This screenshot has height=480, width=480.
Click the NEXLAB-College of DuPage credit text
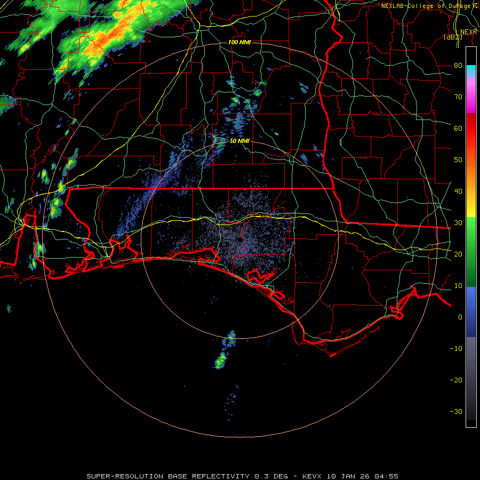point(429,6)
